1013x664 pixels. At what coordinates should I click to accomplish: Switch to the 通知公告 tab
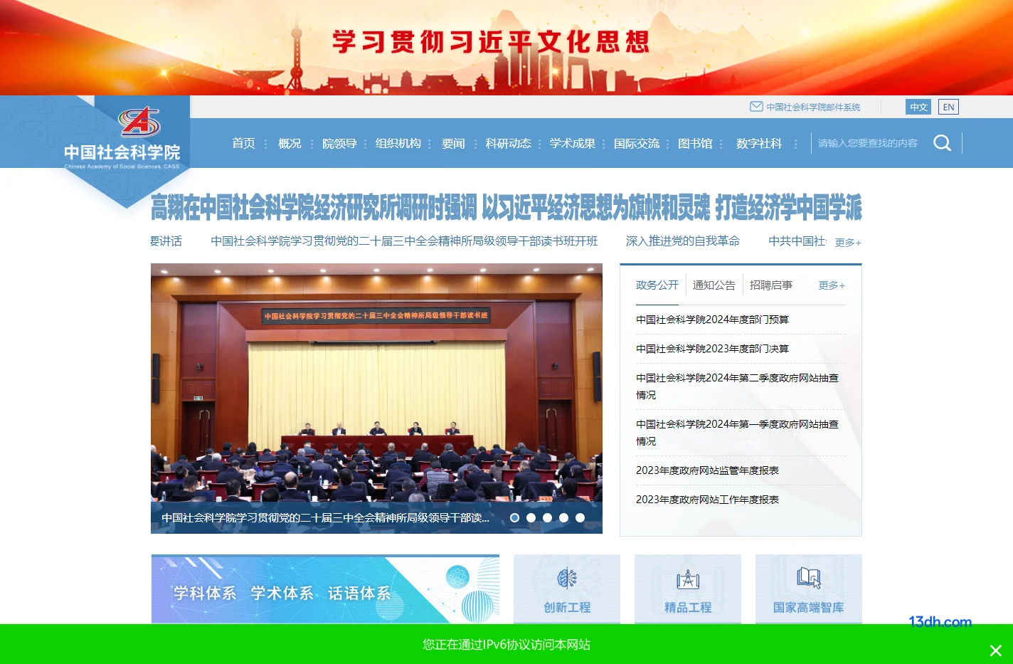click(x=714, y=285)
